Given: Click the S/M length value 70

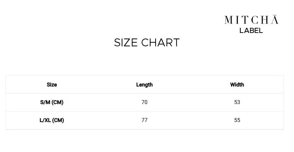Looking at the screenshot, I should [144, 102].
